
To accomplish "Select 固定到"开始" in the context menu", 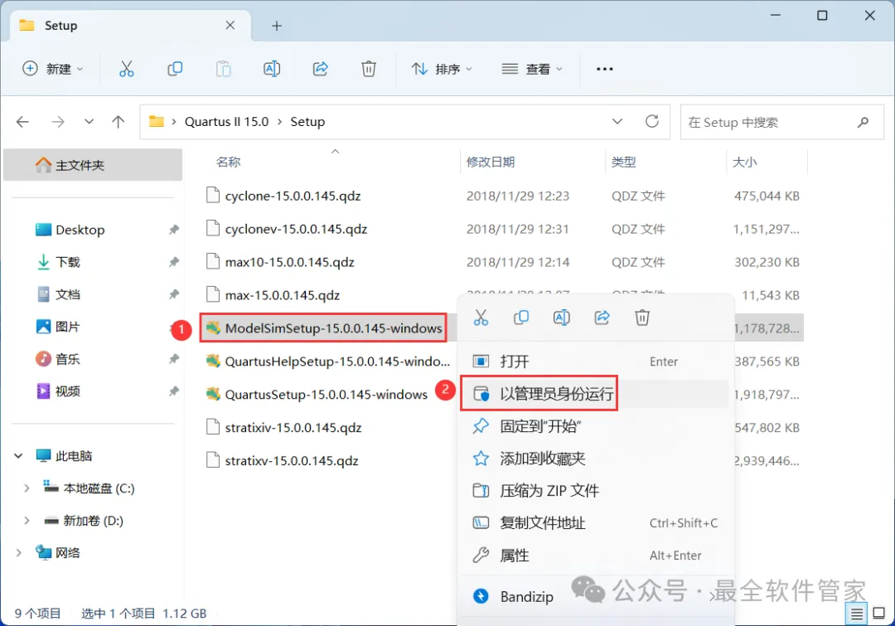I will click(x=595, y=426).
